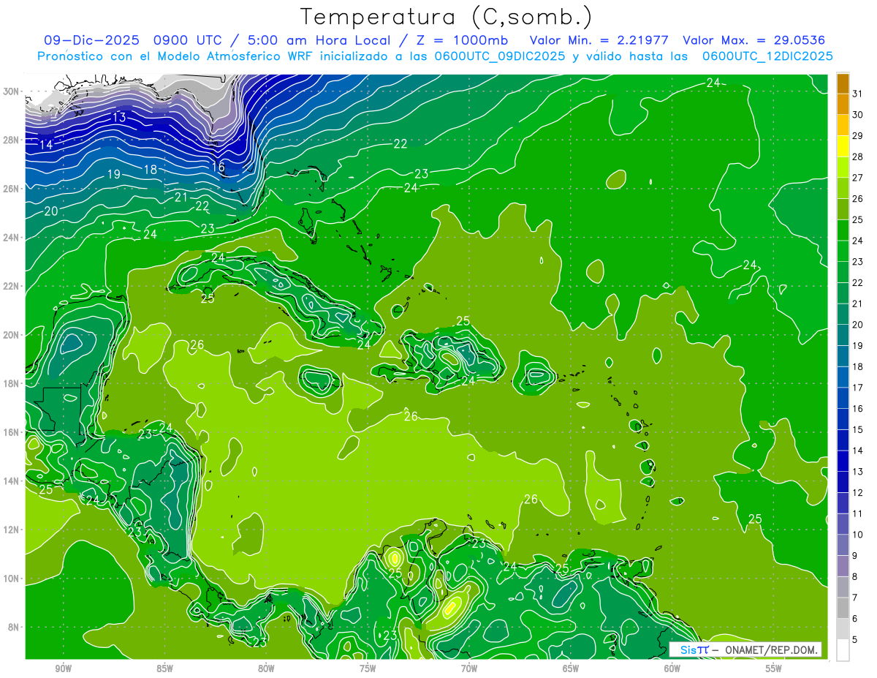Image resolution: width=877 pixels, height=678 pixels.
Task: Click the legend swatch between 24 and 25
Action: click(x=843, y=230)
